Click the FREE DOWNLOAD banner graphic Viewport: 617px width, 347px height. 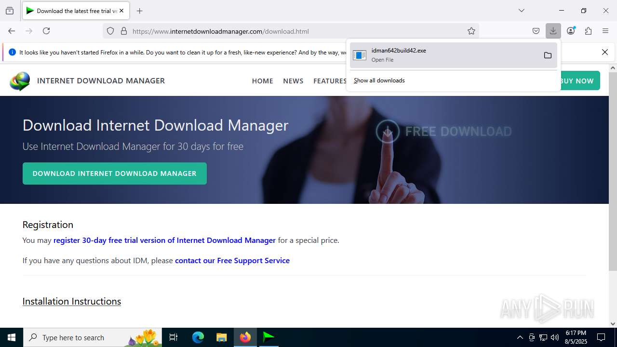pos(443,131)
